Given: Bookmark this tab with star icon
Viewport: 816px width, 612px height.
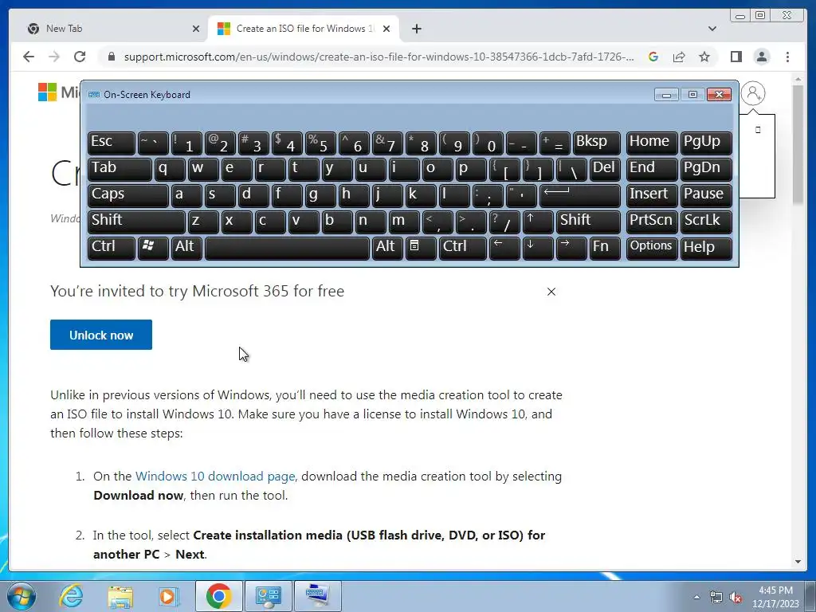Looking at the screenshot, I should (x=704, y=57).
